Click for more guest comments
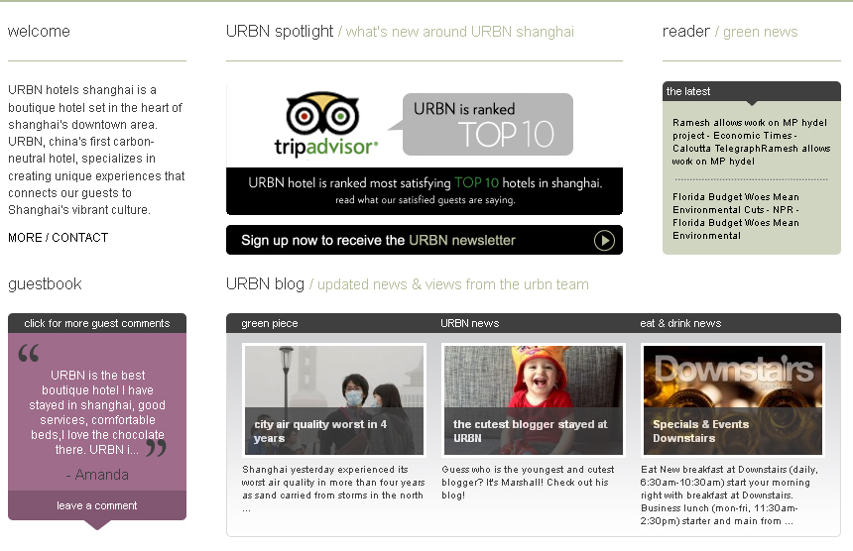 (x=97, y=323)
